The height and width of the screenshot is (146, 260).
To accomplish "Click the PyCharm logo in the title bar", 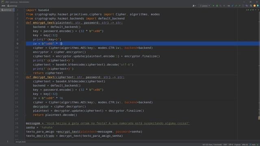I will [x=2, y=2].
